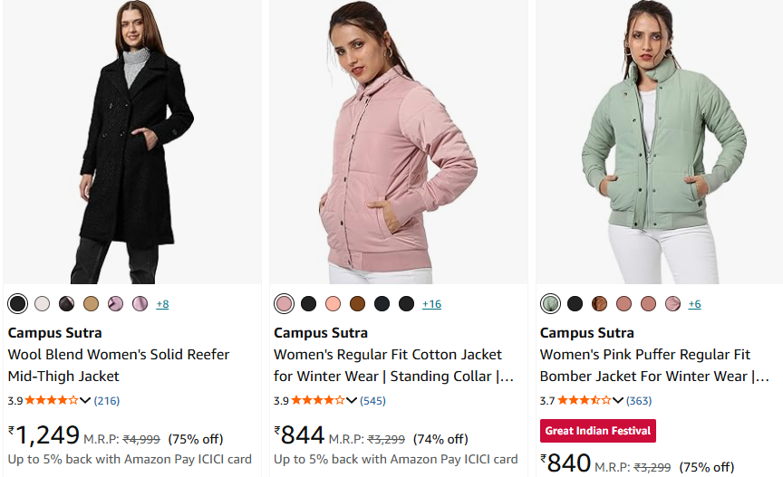Show +16 more colours for the Cotton Jacket
The height and width of the screenshot is (477, 783).
431,304
